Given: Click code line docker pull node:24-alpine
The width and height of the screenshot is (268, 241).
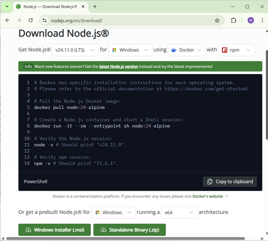Looking at the screenshot, I should tap(69, 107).
